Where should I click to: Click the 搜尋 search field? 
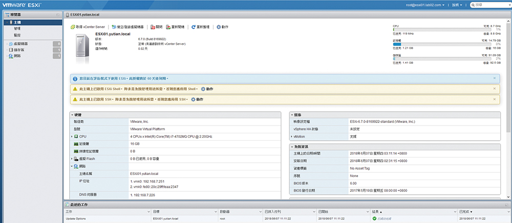491,5
